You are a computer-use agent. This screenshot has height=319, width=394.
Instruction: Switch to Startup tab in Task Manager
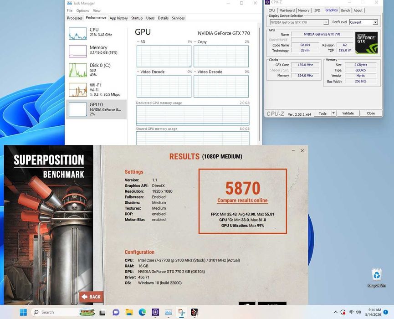[137, 18]
